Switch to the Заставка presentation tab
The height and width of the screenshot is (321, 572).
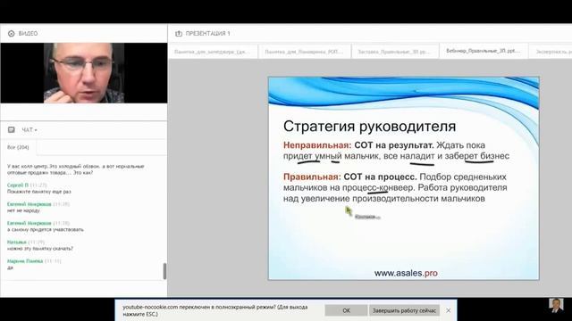(x=394, y=52)
